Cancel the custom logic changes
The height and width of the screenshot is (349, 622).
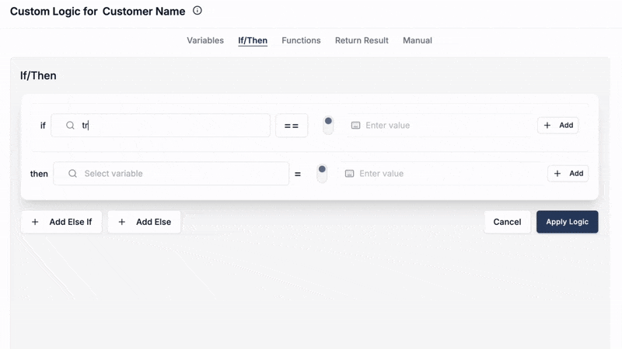coord(508,222)
